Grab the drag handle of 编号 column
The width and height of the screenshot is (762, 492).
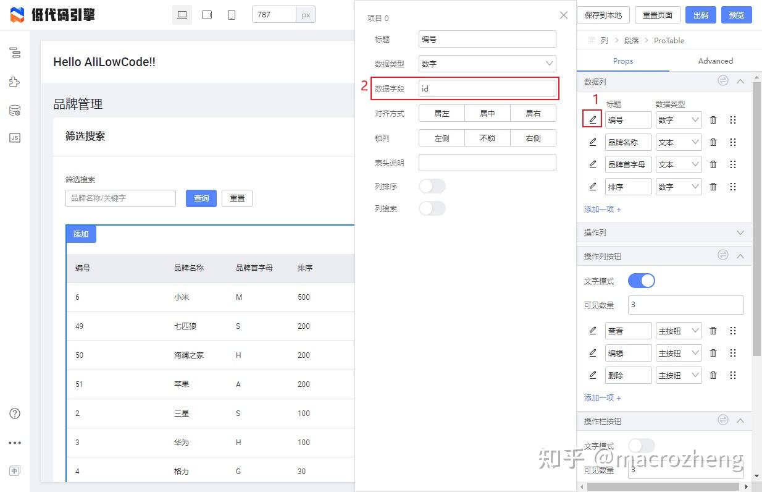733,120
